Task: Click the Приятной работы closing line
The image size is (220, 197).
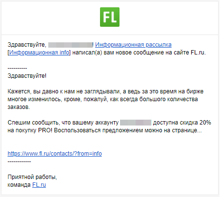Action: pos(32,177)
